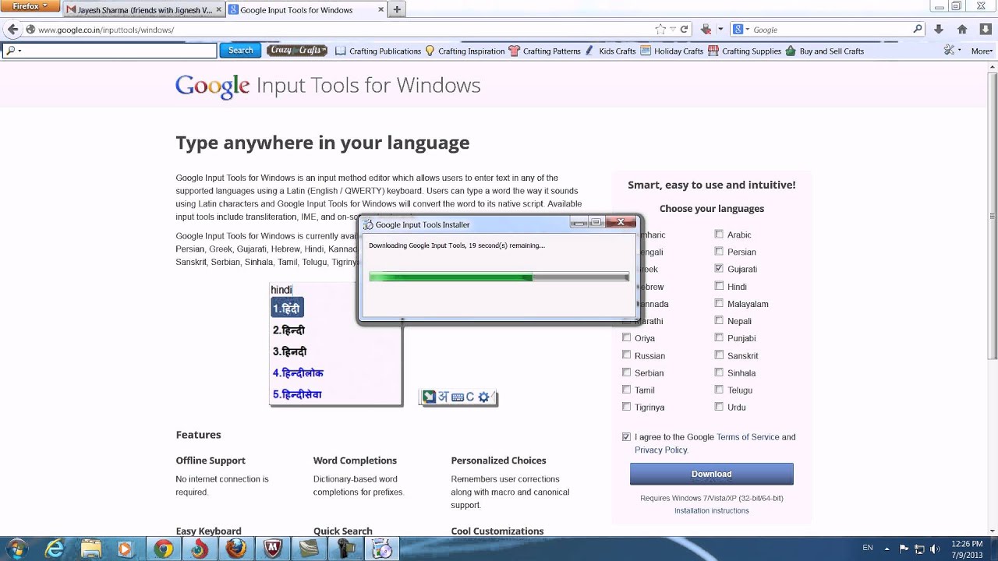Open the Crafting Patterns bookmark
Viewport: 998px width, 561px height.
pos(544,51)
